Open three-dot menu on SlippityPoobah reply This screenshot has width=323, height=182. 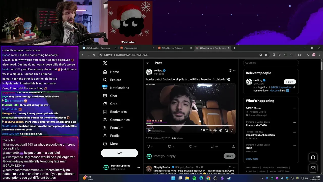tap(234, 167)
